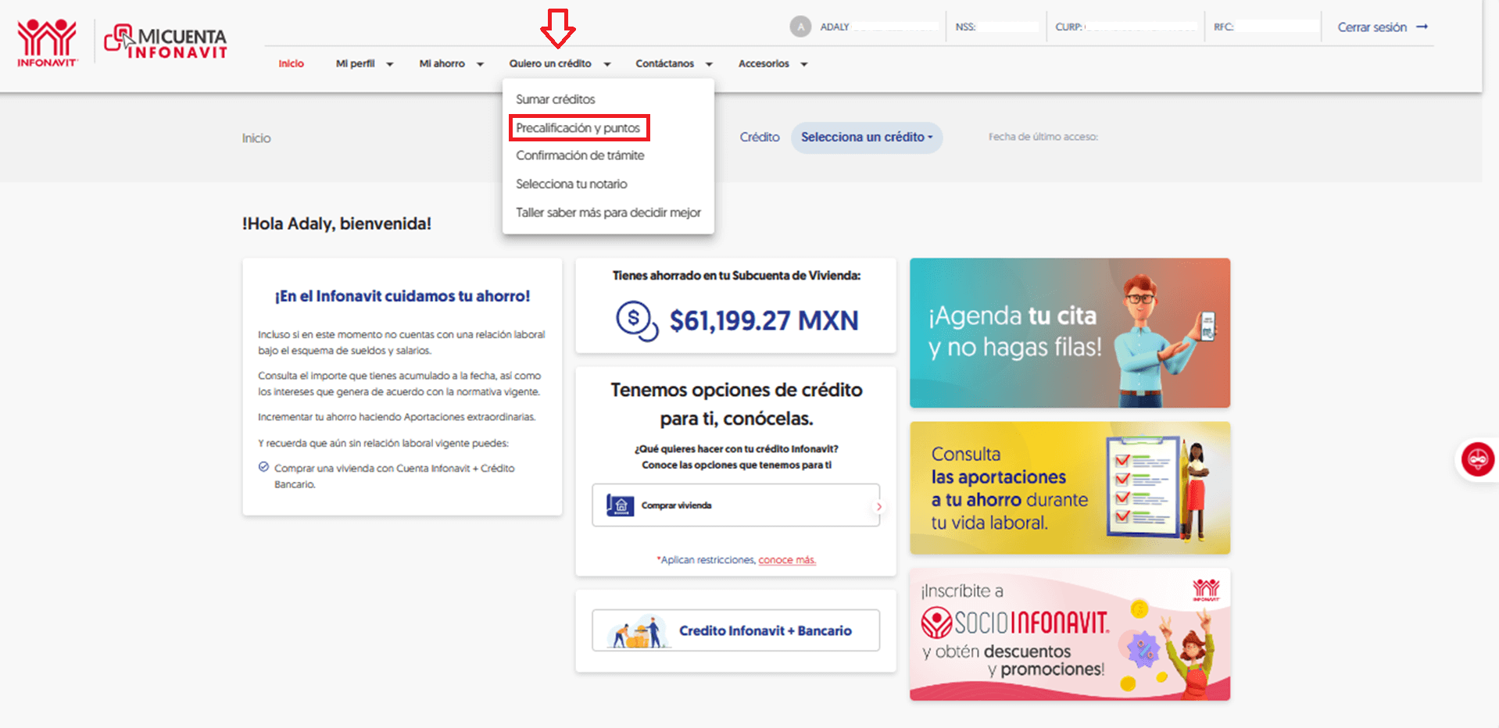Click the house icon beside Comprar vivienda
The width and height of the screenshot is (1499, 728).
[620, 505]
